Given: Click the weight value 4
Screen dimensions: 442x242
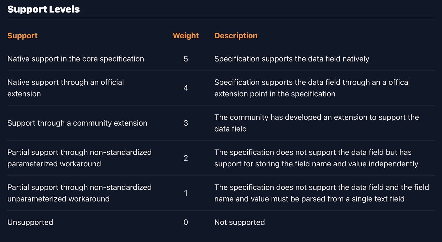Looking at the screenshot, I should (186, 88).
